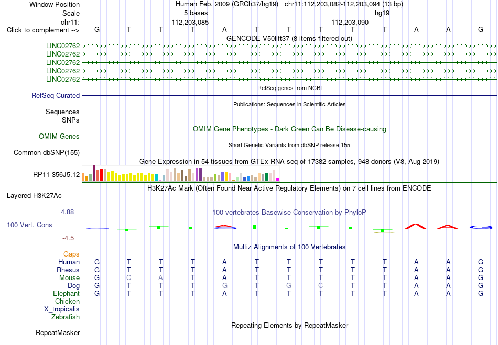
Task: Select the X_tropicalis species row label
Action: pos(62,309)
